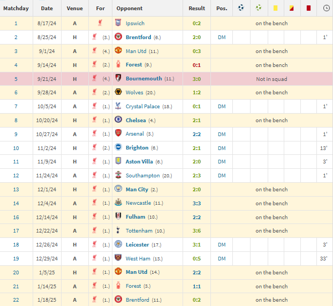
Task: Open the 3:6 result against Tottenham
Action: tap(196, 231)
